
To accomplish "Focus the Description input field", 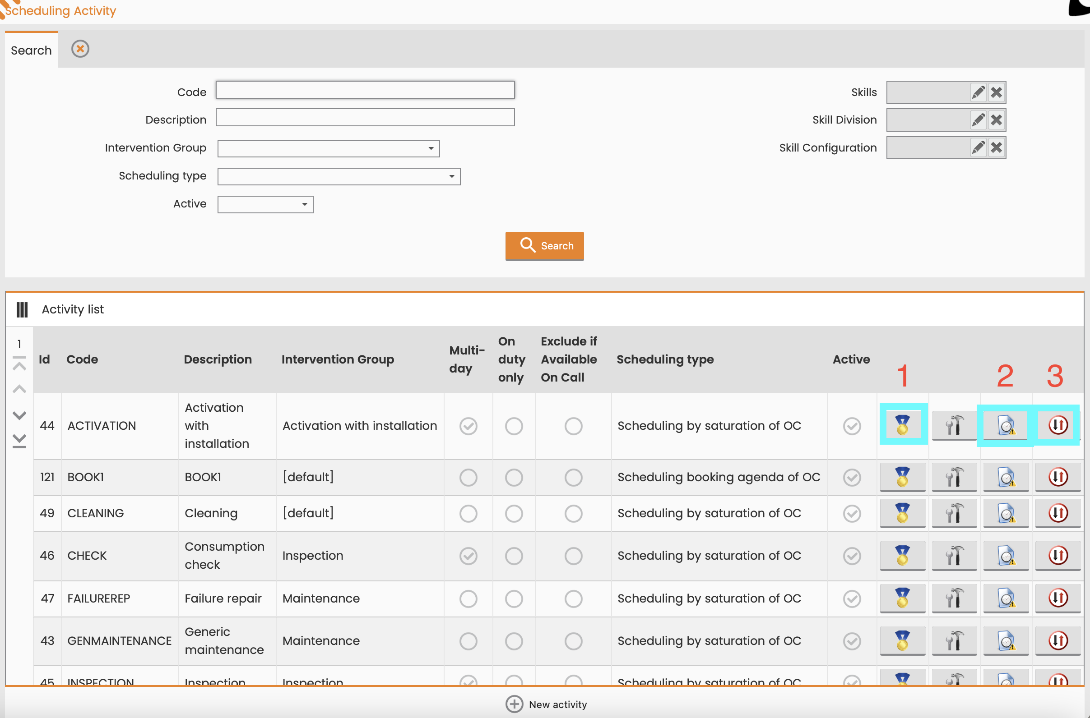I will (x=365, y=117).
